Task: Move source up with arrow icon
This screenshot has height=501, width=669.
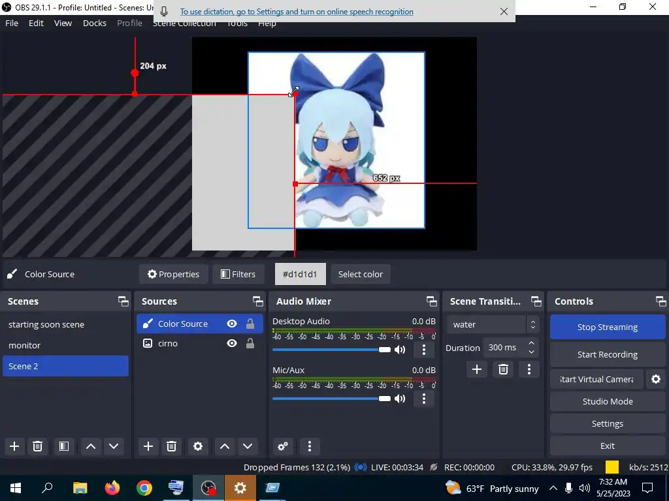Action: tap(225, 446)
